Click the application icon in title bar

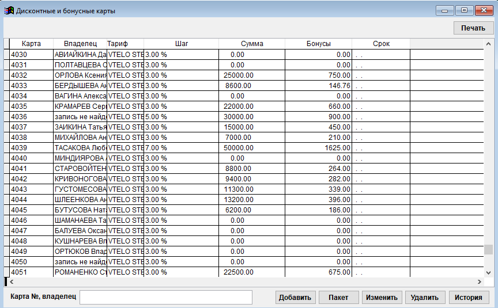[x=9, y=11]
